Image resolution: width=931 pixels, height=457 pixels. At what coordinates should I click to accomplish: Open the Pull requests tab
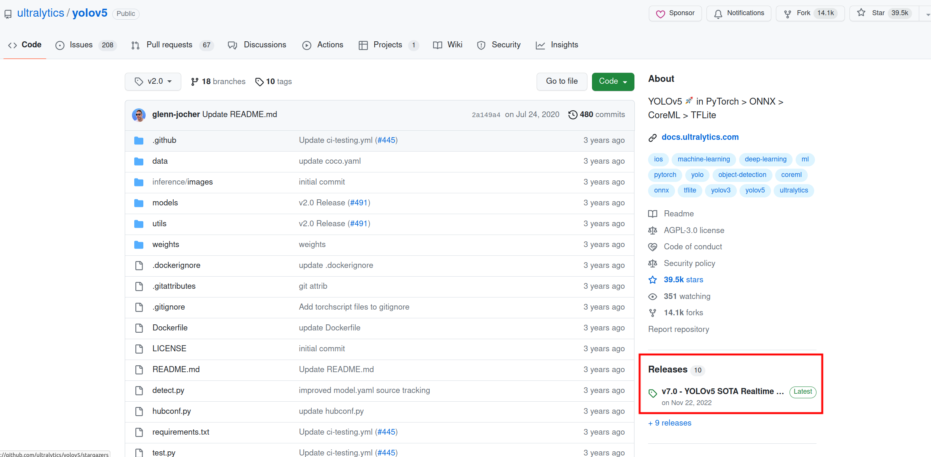click(173, 45)
